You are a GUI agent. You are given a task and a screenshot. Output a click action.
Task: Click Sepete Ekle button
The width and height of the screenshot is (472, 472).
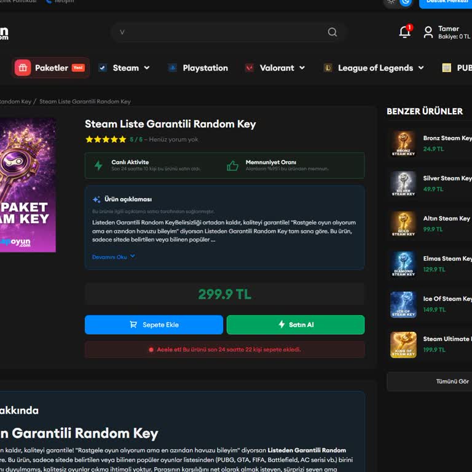[154, 324]
